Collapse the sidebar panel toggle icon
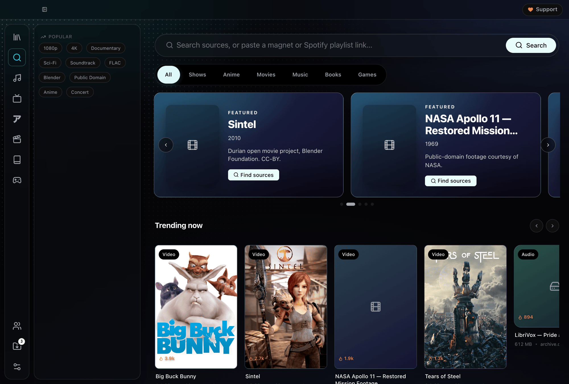This screenshot has width=569, height=384. pyautogui.click(x=45, y=9)
